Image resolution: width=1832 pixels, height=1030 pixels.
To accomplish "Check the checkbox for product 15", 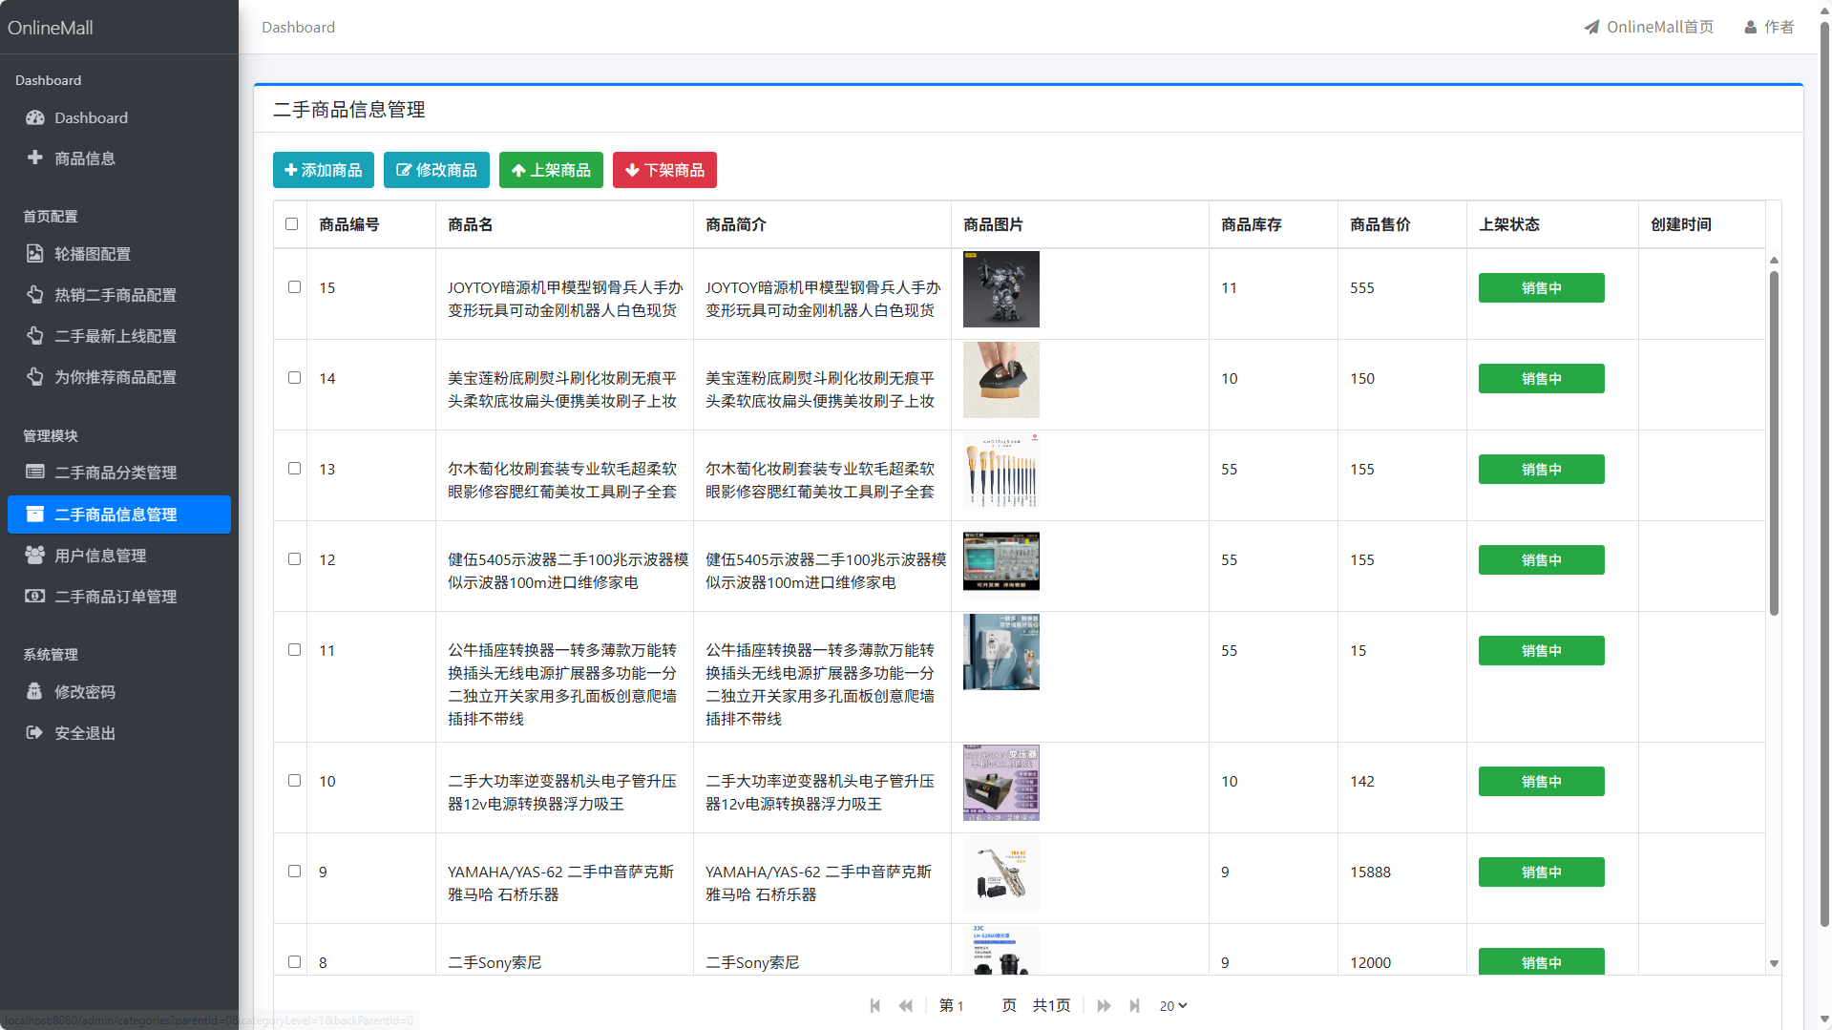I will point(294,285).
